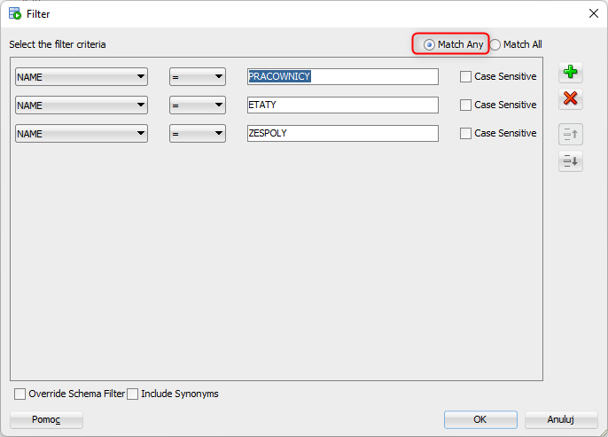Close the Filter dialog window
The height and width of the screenshot is (437, 608).
coord(594,13)
